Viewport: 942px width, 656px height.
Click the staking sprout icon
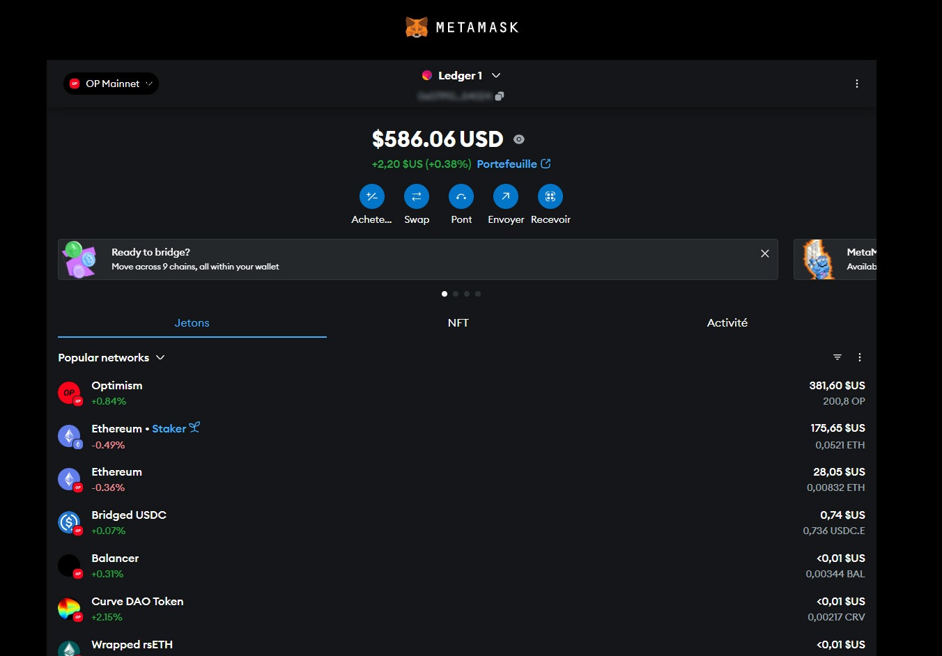click(194, 428)
